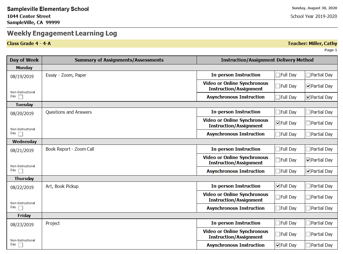Click the 'Day of Week' column header
The width and height of the screenshot is (343, 254).
click(x=24, y=60)
